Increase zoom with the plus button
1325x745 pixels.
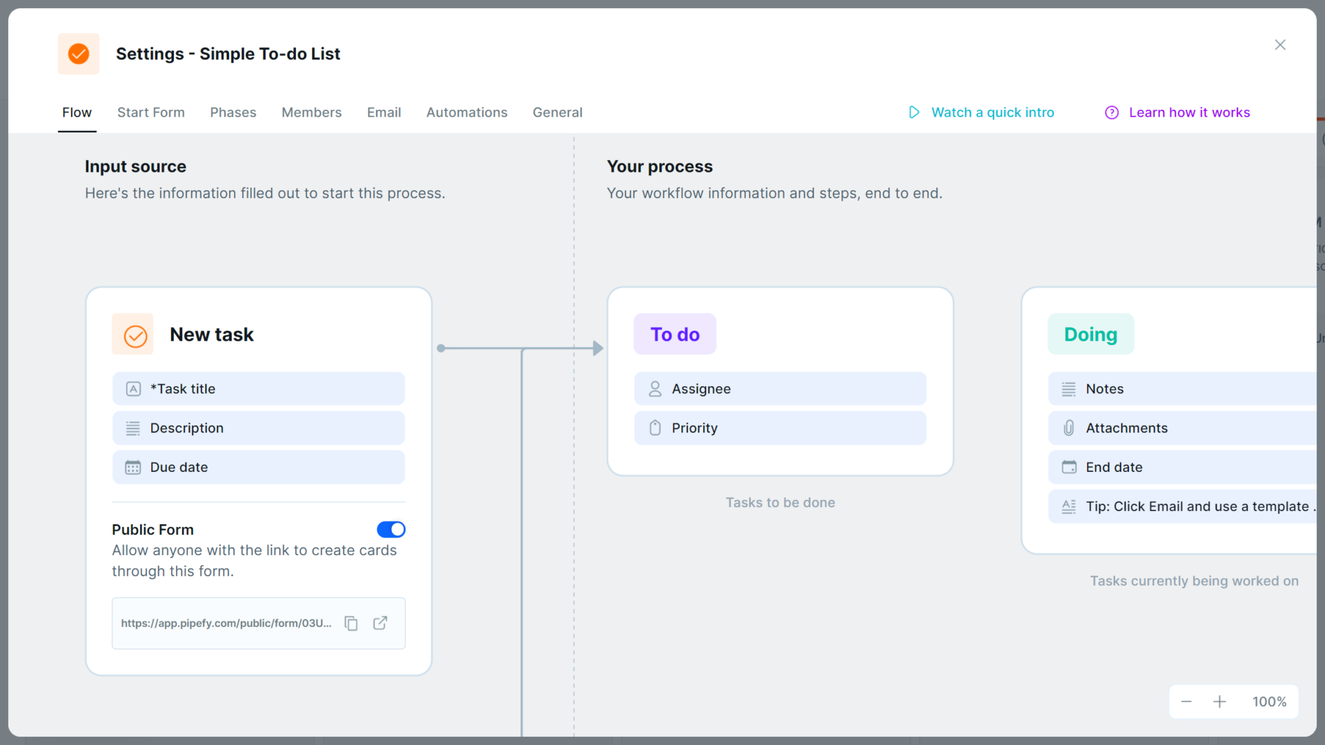coord(1220,701)
